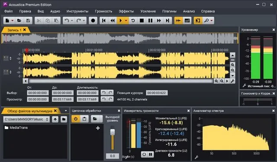Open the Анализ menu

point(189,11)
